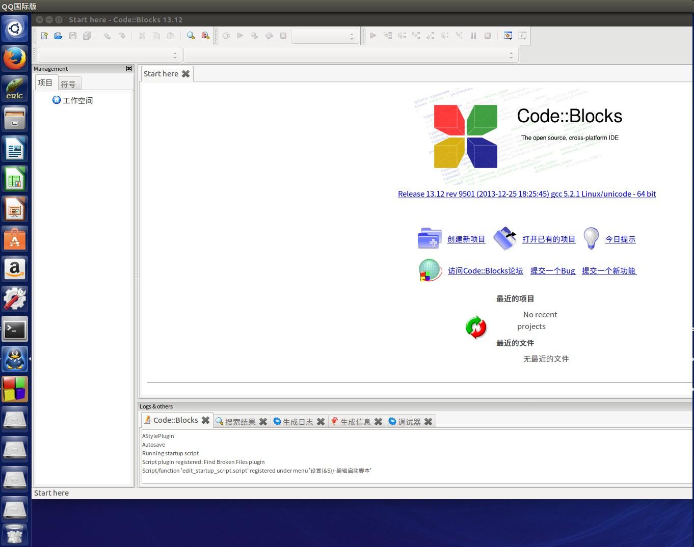Click the 今日提示 link
This screenshot has width=694, height=547.
[620, 239]
